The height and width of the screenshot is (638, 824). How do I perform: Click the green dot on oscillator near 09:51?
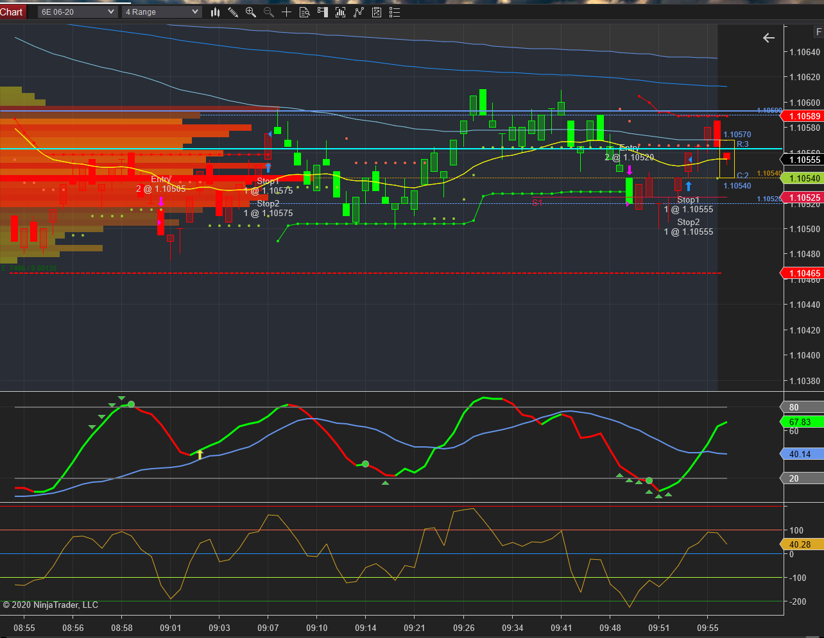[x=649, y=481]
